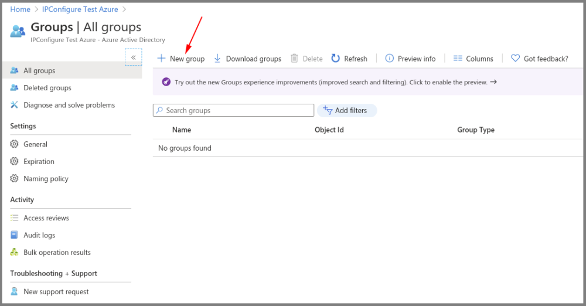Open Deleted groups in sidebar
Screen dimensions: 586x306
tap(47, 88)
